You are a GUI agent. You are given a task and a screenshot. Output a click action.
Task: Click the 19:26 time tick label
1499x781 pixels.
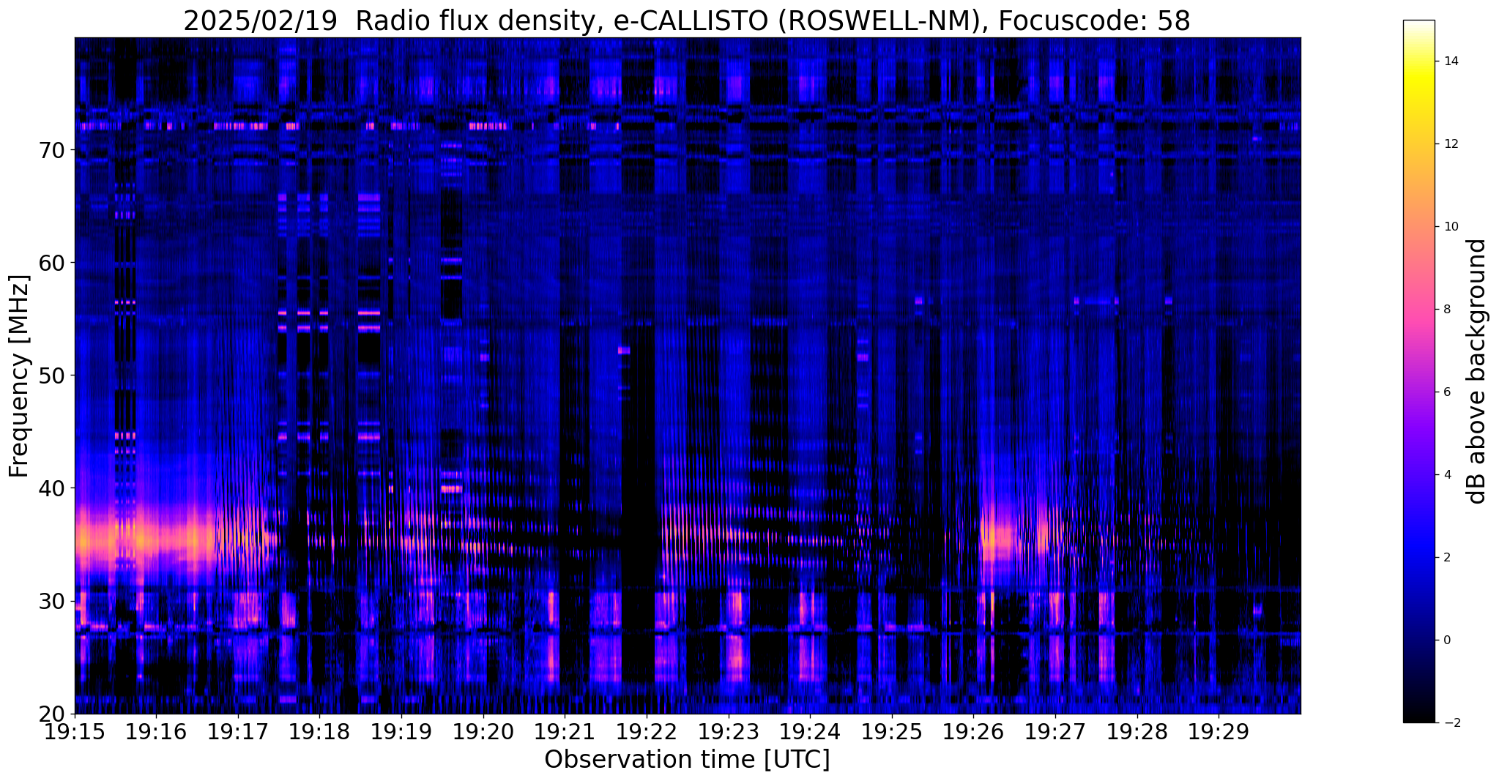(x=973, y=733)
